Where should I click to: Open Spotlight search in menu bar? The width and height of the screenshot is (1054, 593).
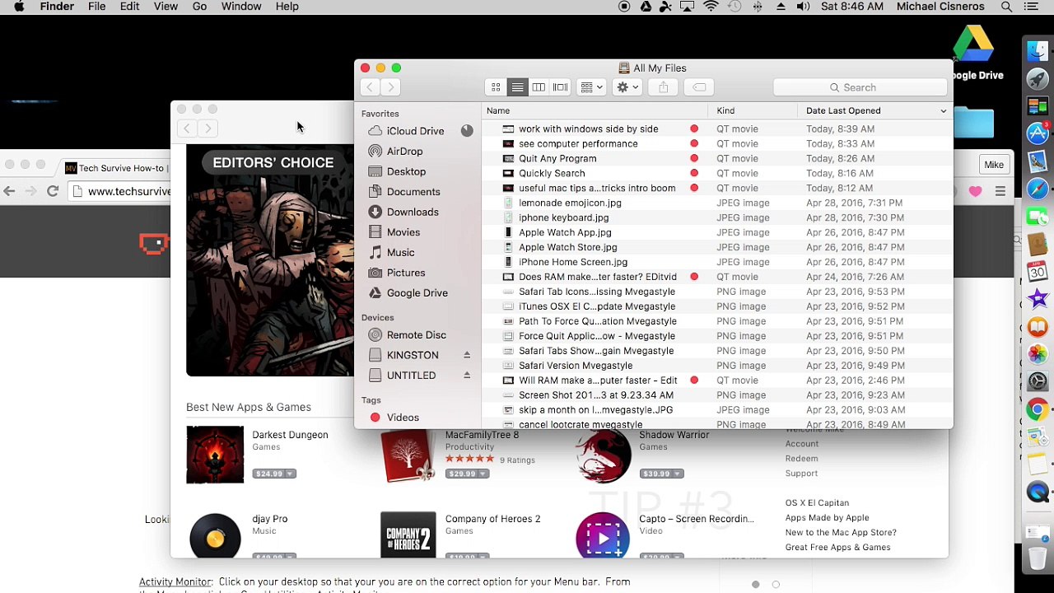coord(1006,7)
